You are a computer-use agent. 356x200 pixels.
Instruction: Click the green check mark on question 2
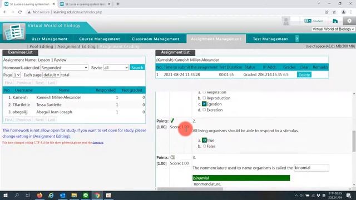[x=172, y=121]
